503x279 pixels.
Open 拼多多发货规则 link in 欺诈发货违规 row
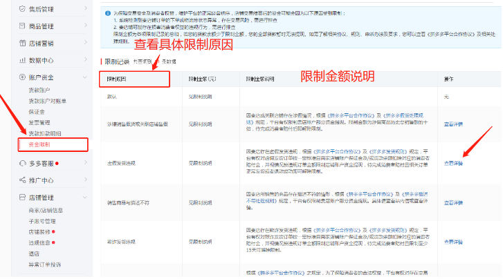(x=388, y=230)
